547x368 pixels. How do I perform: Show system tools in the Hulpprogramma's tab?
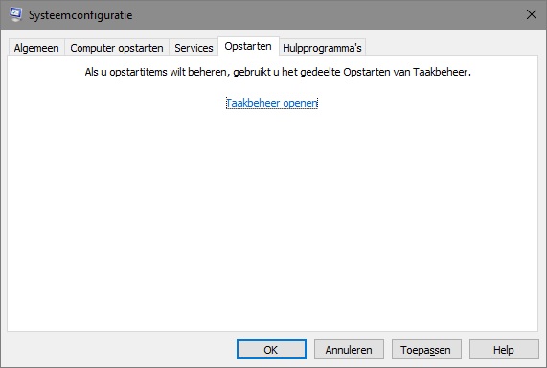click(322, 48)
